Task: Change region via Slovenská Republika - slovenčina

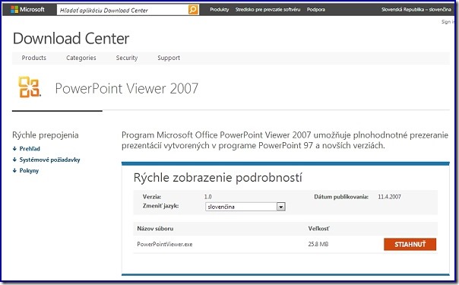Action: tap(416, 10)
